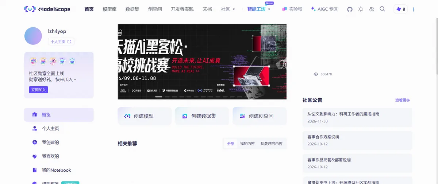
Task: Click the 个人主页 button under username
Action: click(61, 42)
